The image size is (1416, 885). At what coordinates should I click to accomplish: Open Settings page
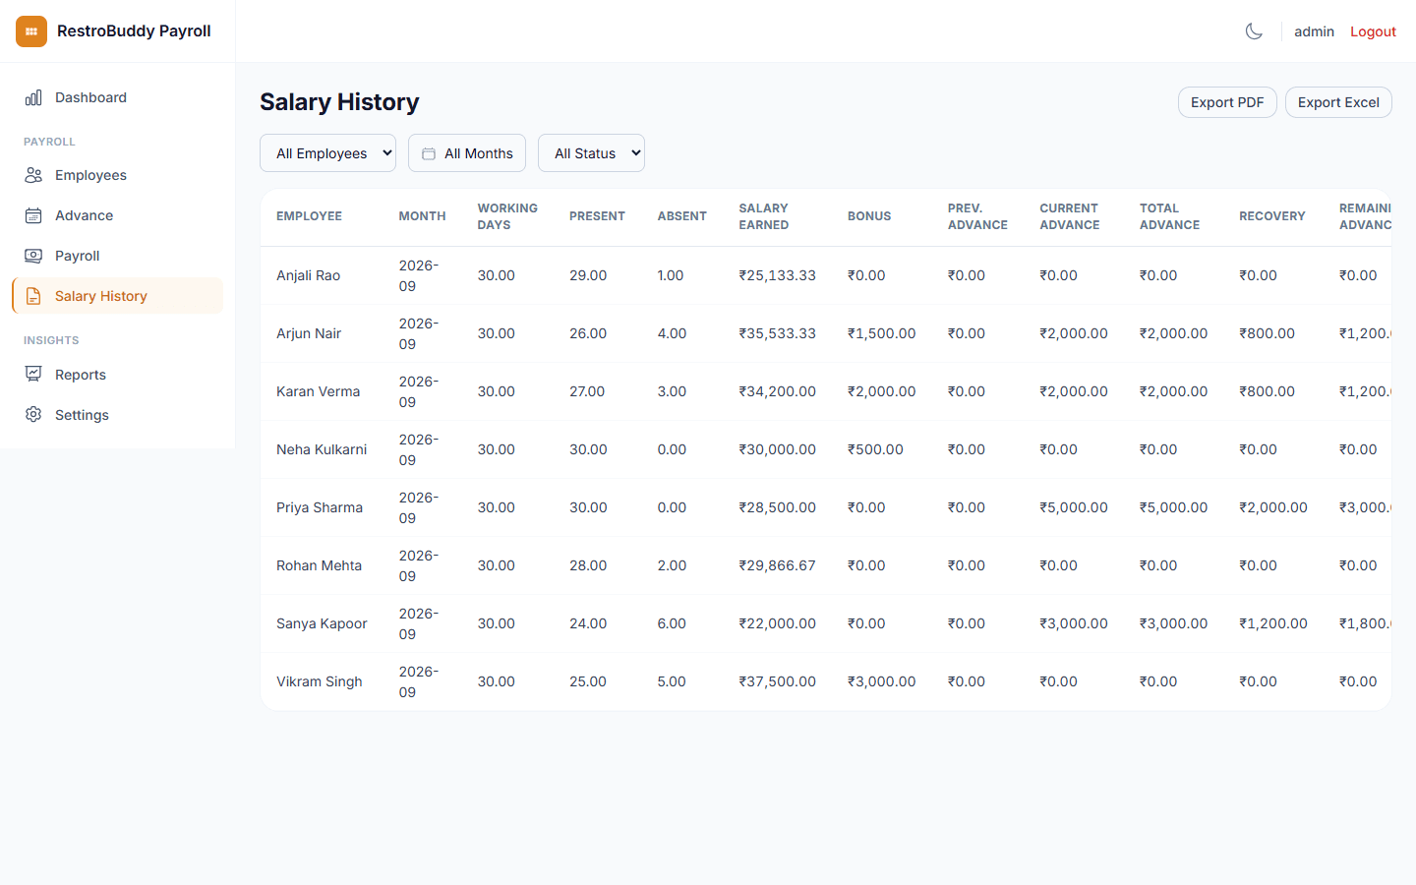click(x=117, y=415)
